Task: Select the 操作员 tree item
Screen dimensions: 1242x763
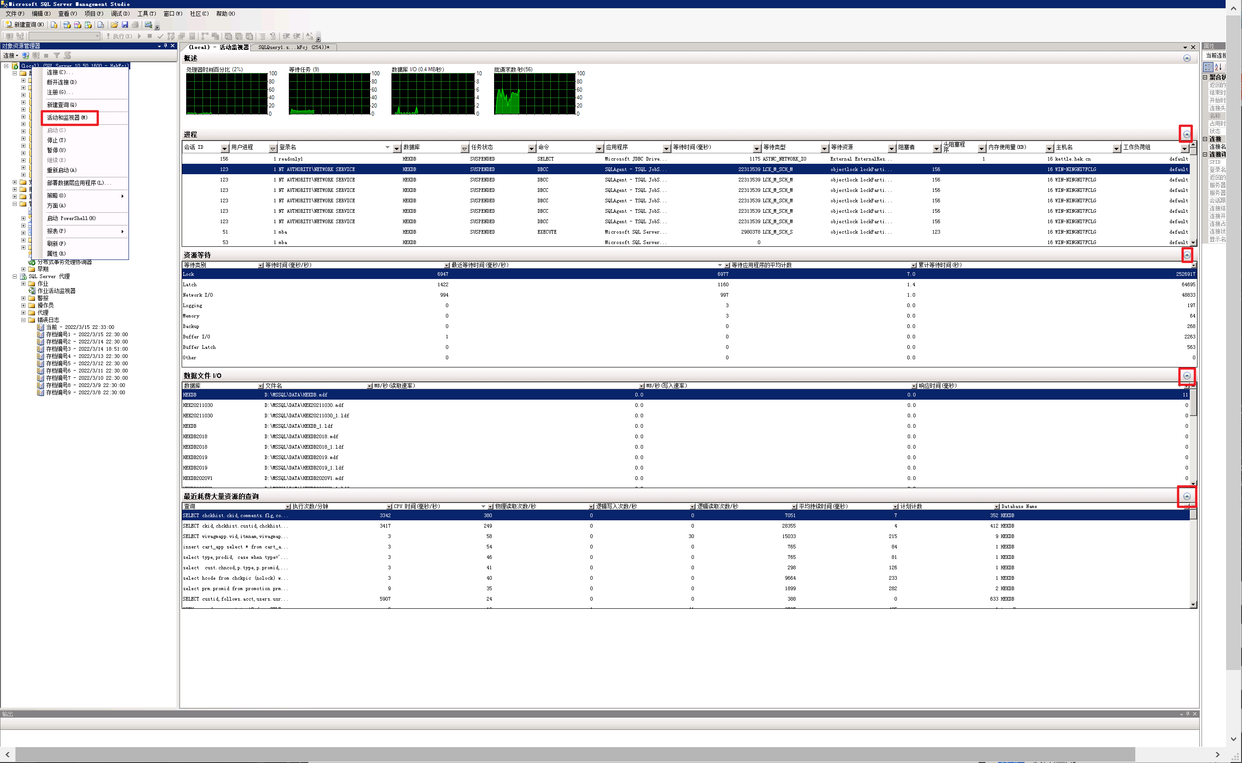Action: 45,306
